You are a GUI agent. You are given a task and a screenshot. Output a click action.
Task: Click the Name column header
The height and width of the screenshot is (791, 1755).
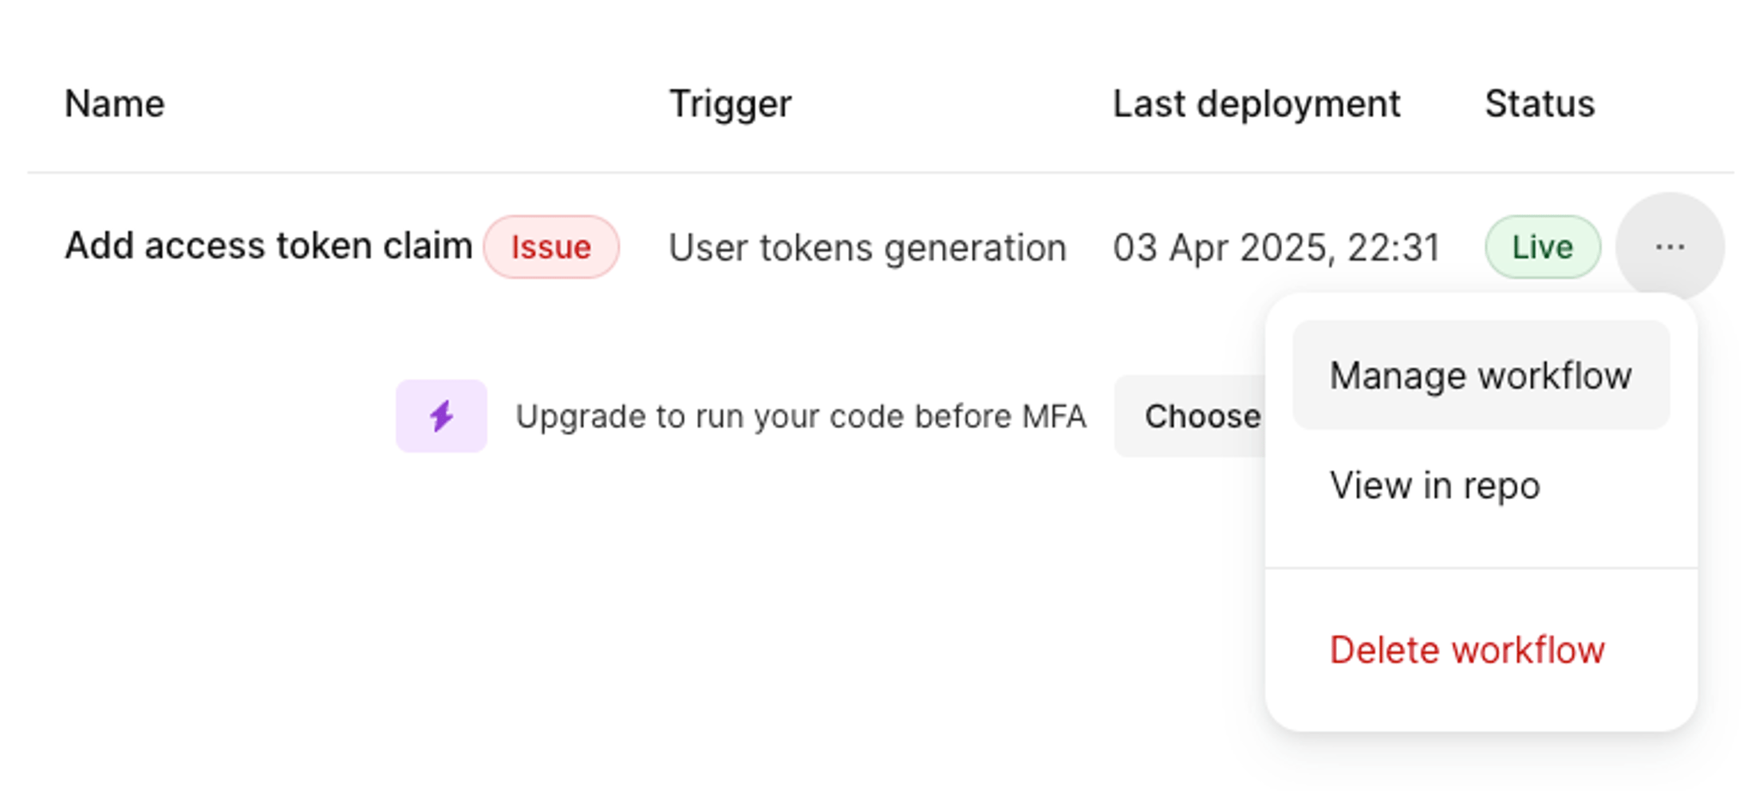point(114,104)
